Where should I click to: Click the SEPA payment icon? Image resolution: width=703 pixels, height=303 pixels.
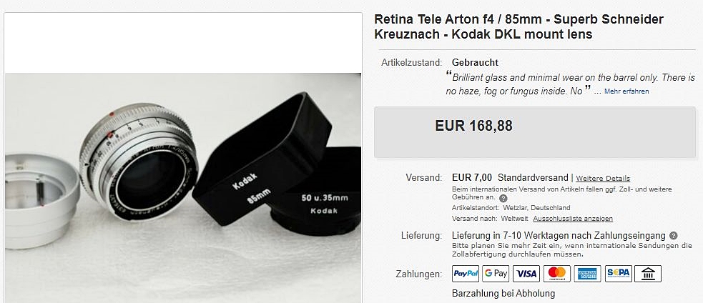(x=619, y=274)
